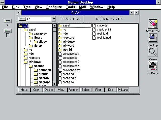Click the Select button
161x120 pixels.
click(x=86, y=90)
